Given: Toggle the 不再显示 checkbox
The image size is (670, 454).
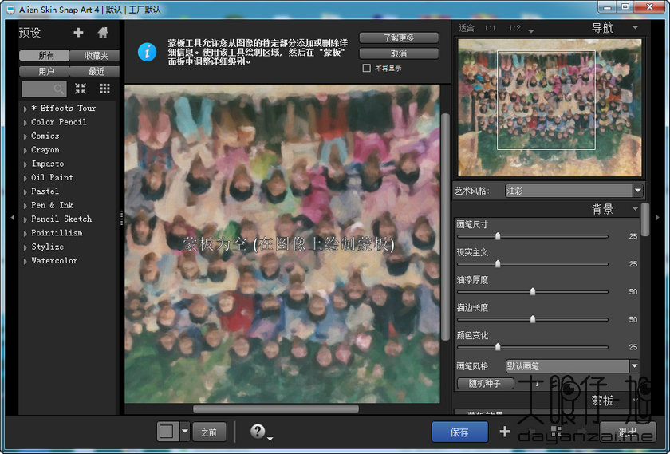Looking at the screenshot, I should (x=366, y=68).
